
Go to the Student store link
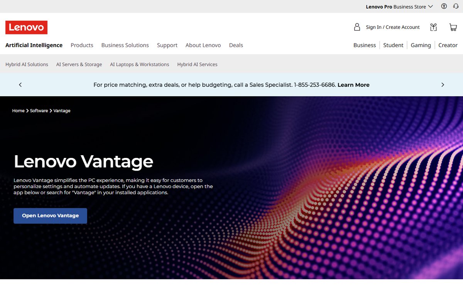point(393,45)
